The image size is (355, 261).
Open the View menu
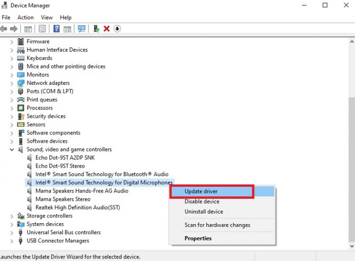coord(47,17)
